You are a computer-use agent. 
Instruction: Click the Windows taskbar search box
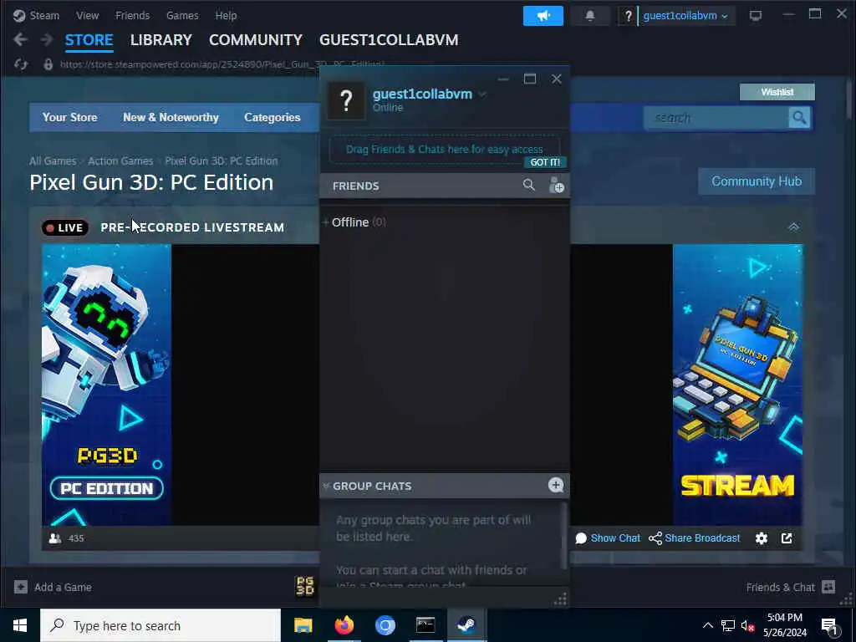[160, 625]
